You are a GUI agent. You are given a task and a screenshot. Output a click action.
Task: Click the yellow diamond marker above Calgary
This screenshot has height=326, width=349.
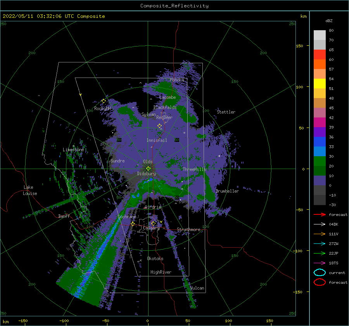point(153,223)
